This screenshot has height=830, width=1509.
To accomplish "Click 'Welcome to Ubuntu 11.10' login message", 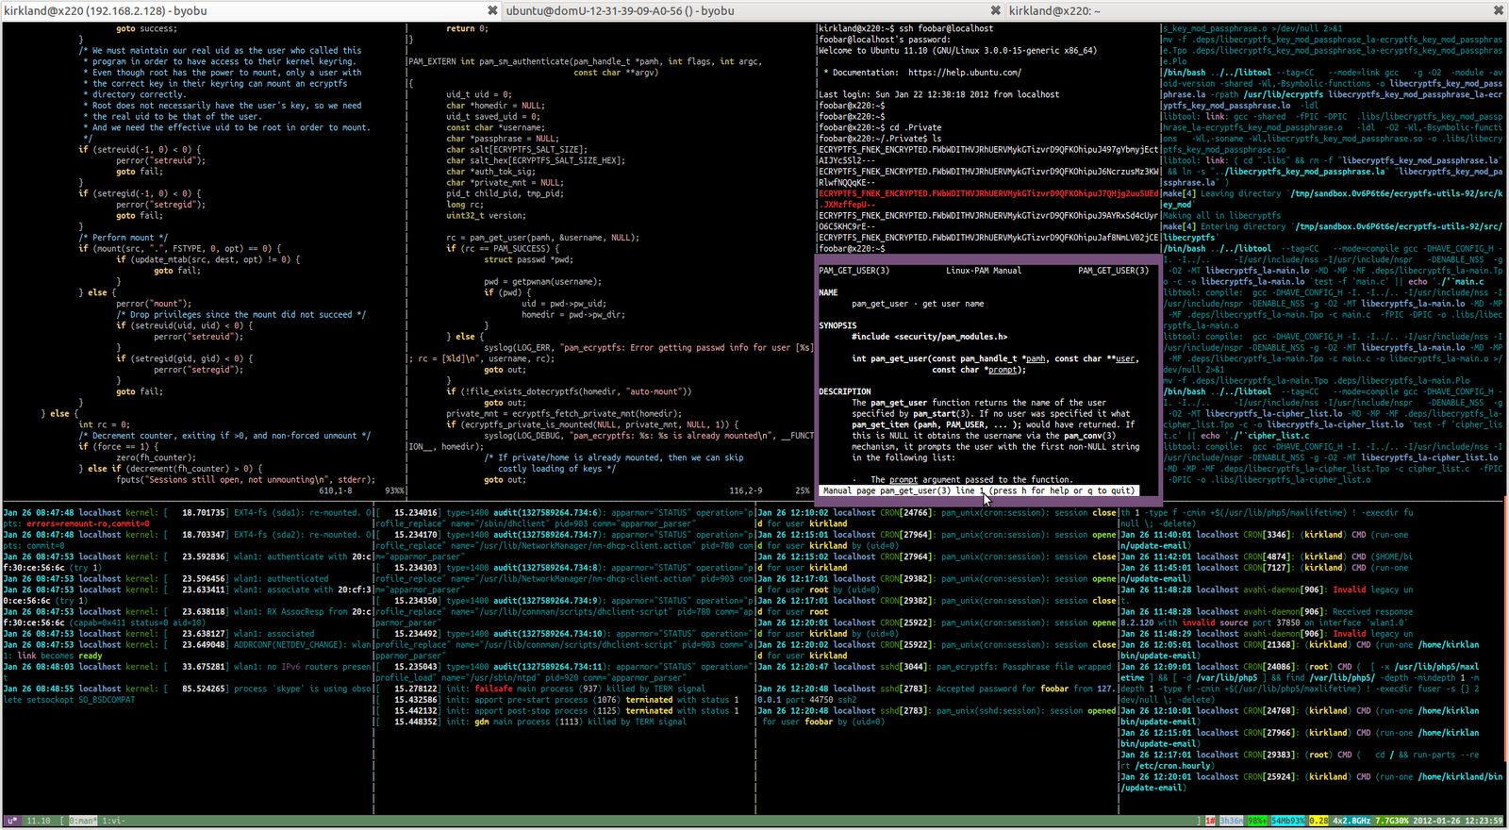I will point(957,51).
